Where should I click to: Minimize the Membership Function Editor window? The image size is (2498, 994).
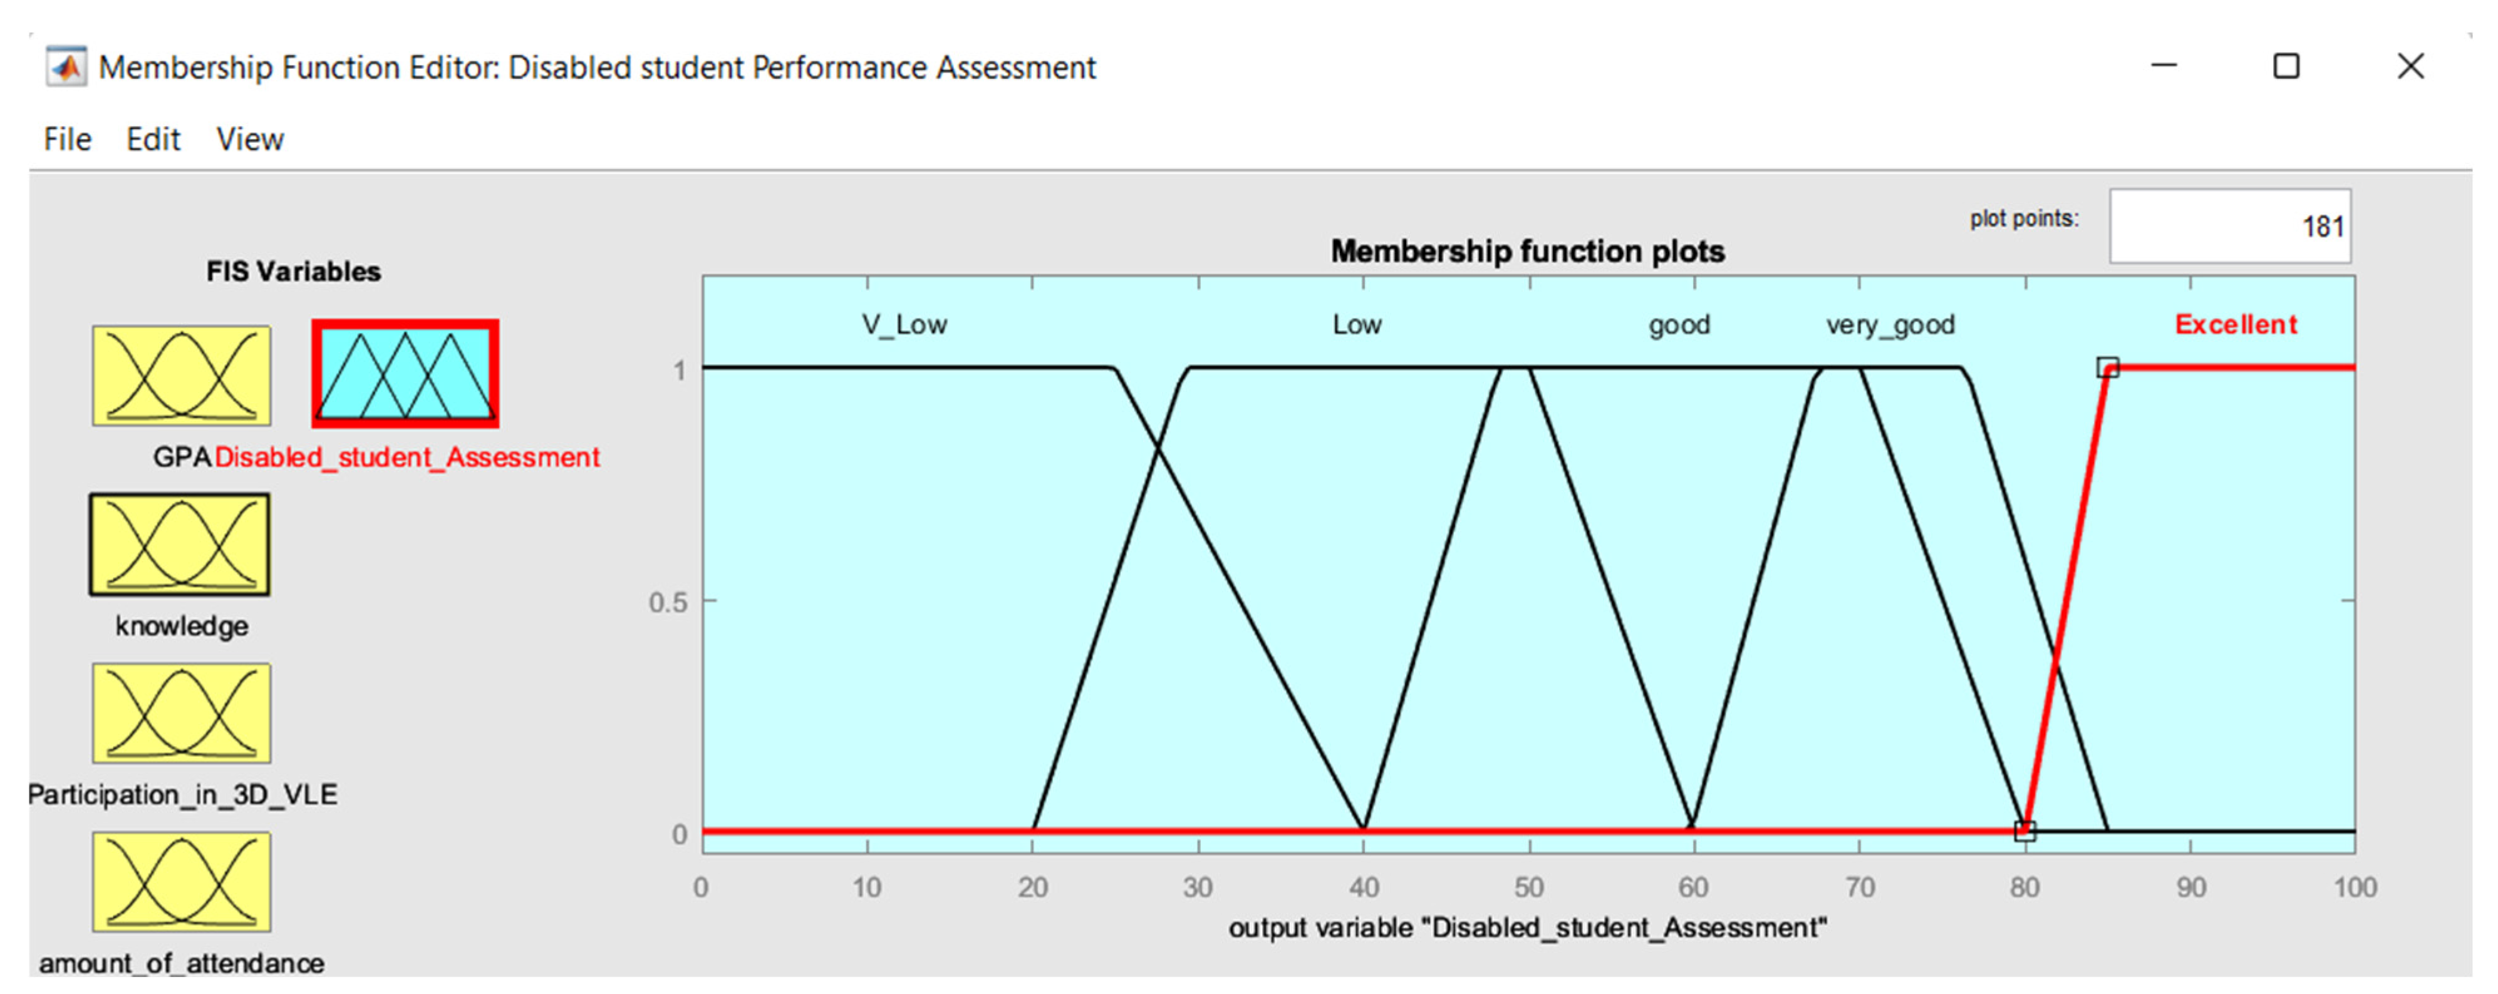[2164, 66]
